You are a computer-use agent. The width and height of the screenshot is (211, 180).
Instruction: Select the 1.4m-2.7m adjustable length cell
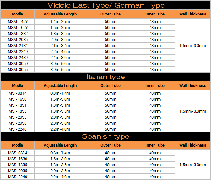(x=60, y=22)
